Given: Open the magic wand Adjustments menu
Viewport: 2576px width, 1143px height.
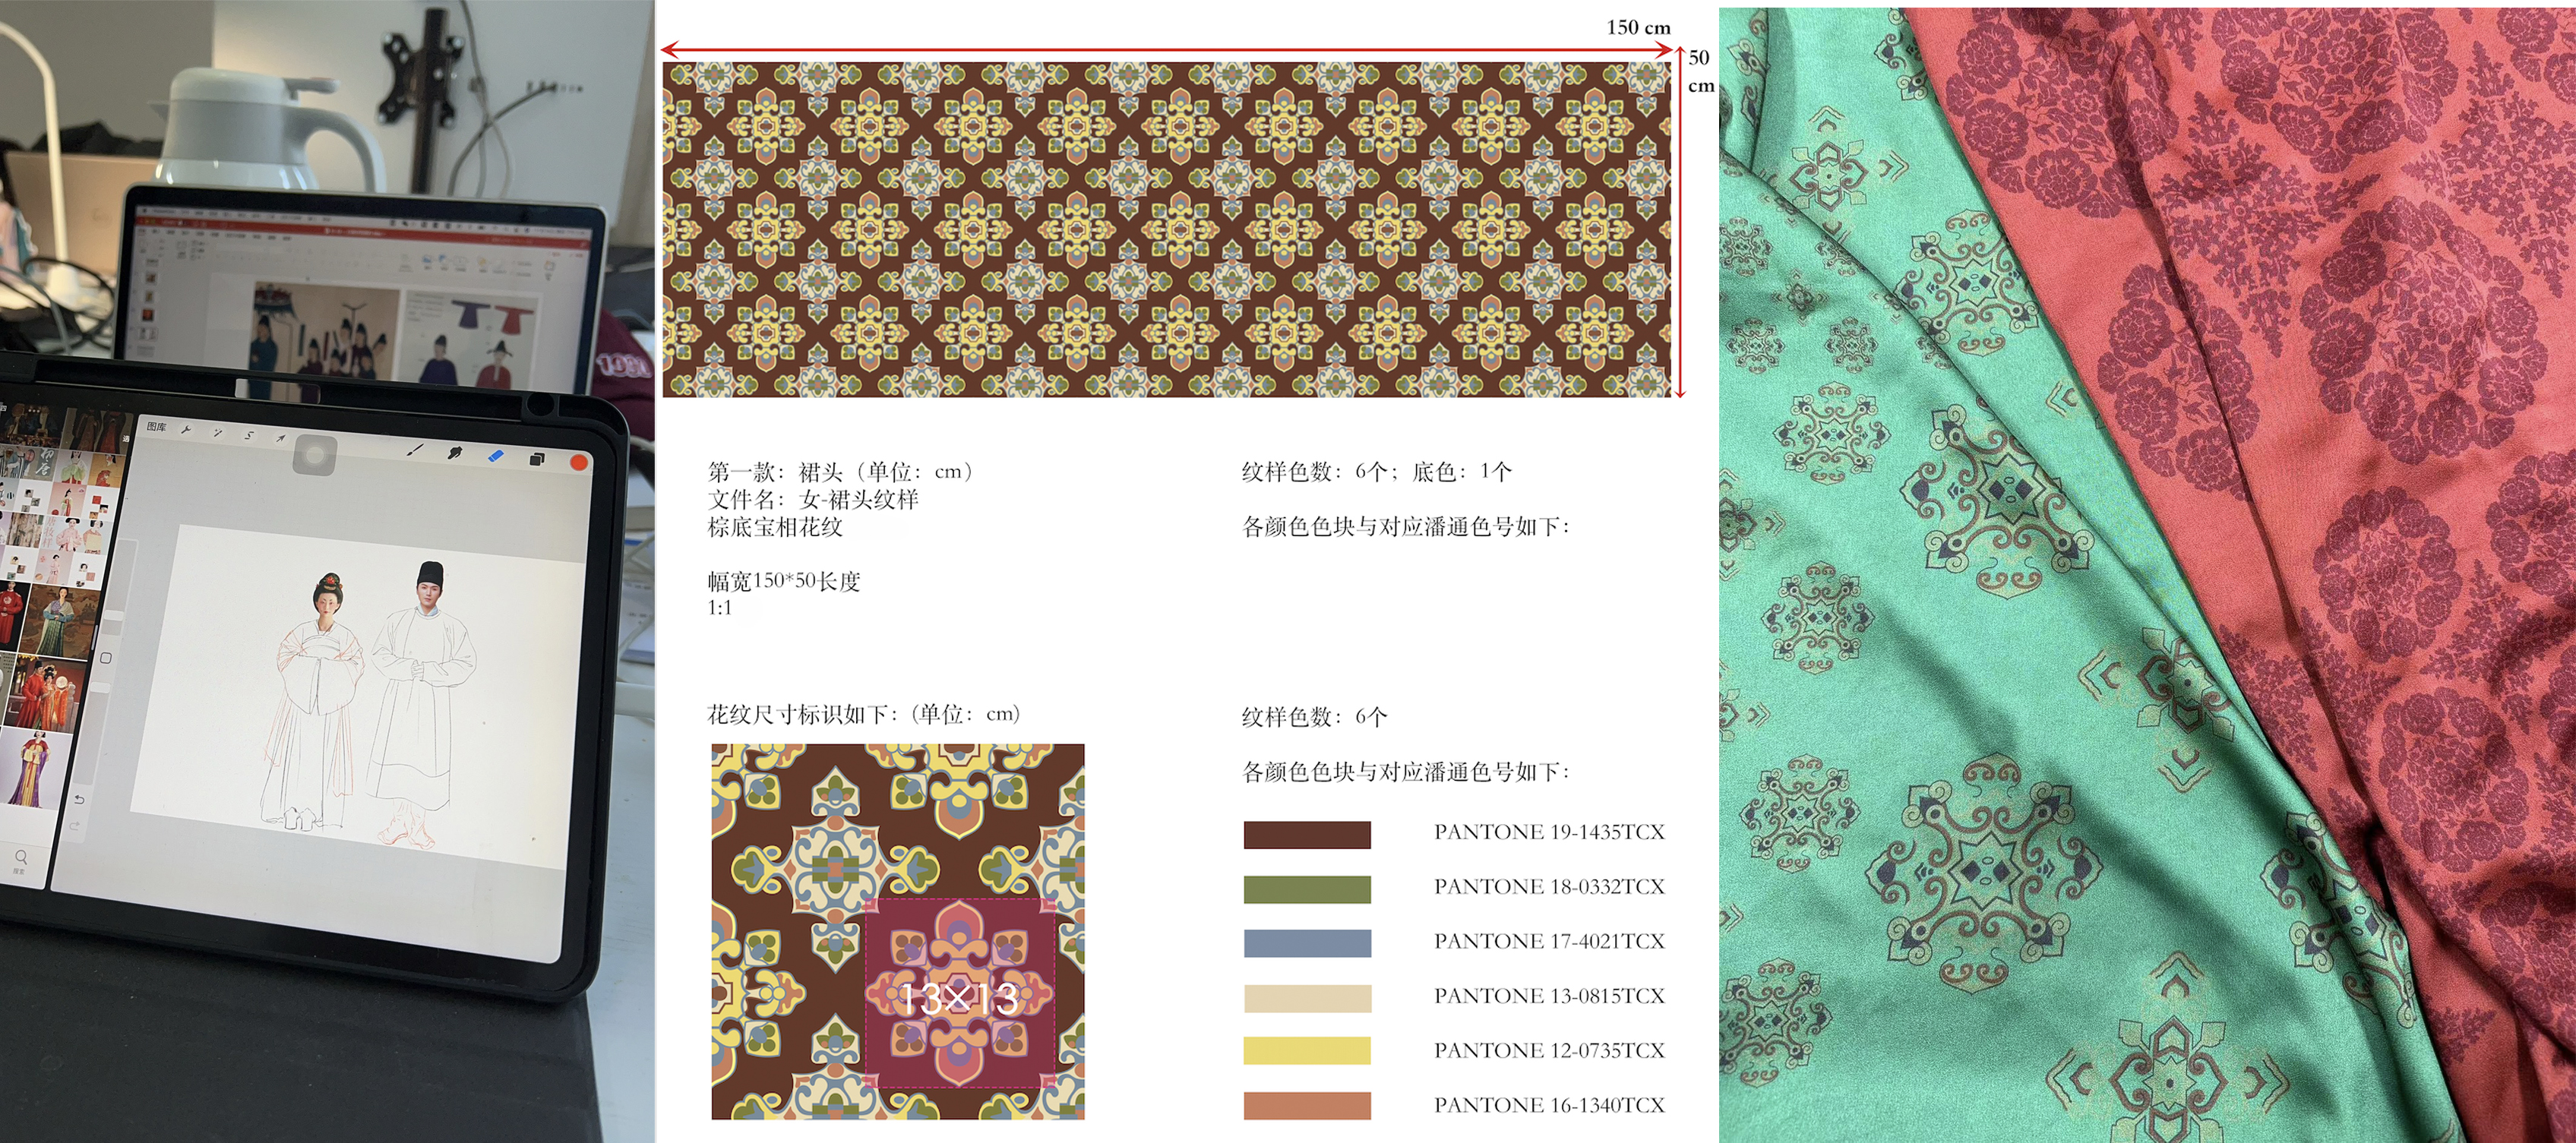Looking at the screenshot, I should [217, 433].
